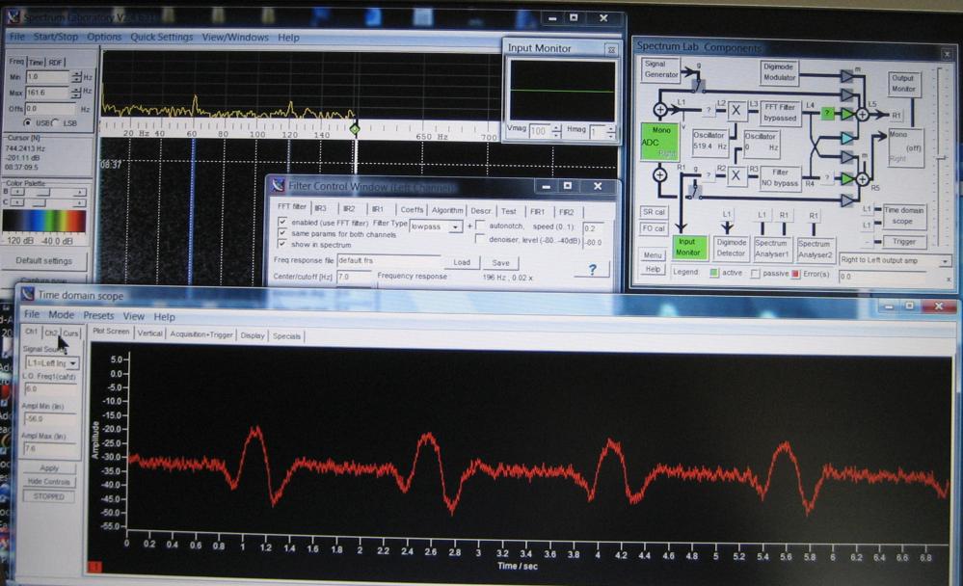This screenshot has height=586, width=963.
Task: Open the Signal Generator block in Components
Action: tap(660, 69)
